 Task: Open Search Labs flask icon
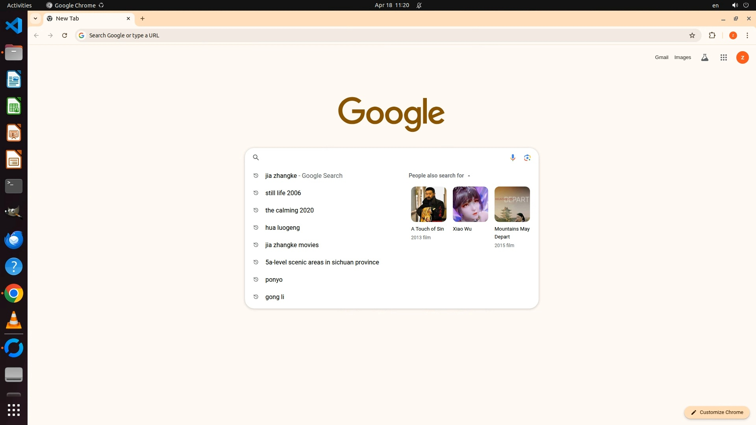click(x=705, y=57)
